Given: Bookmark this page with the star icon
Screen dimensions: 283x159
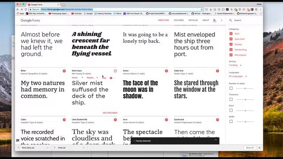Looking at the screenshot, I should [202, 9].
